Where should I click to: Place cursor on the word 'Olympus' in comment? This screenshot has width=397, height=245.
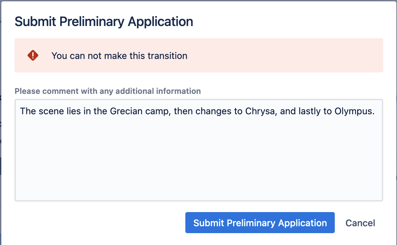coord(353,111)
